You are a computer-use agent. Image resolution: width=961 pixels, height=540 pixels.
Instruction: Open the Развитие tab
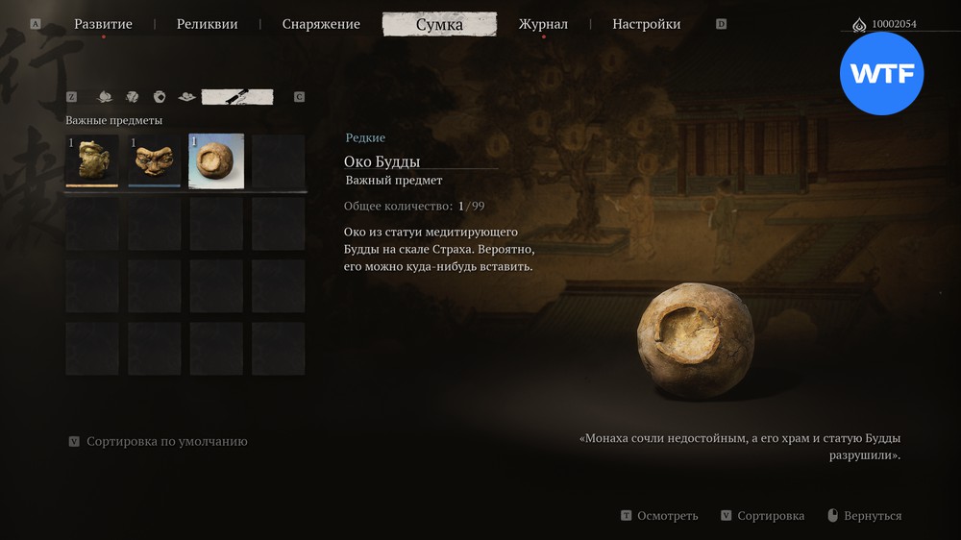point(103,24)
